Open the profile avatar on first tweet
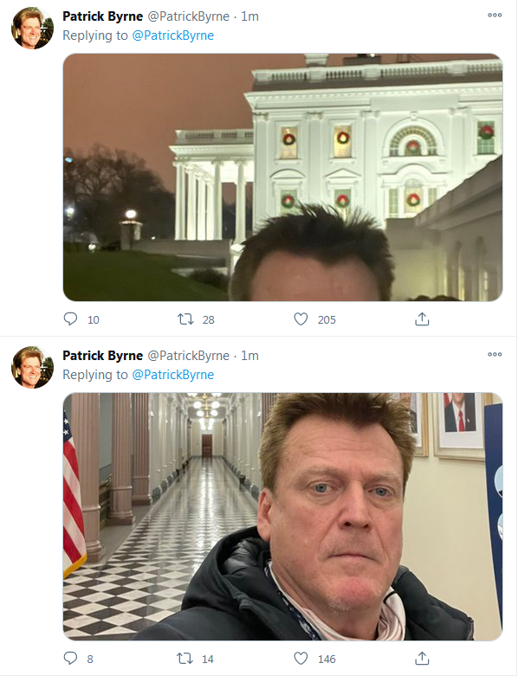The height and width of the screenshot is (676, 518). [32, 28]
